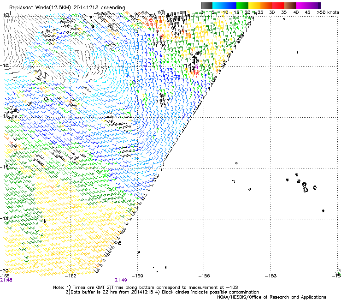Click the legend '30' knots number
The width and height of the screenshot is (341, 300).
(x=272, y=12)
